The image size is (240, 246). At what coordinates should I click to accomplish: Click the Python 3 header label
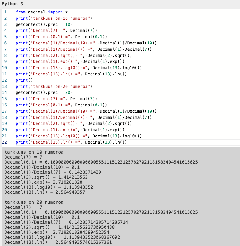click(x=12, y=4)
